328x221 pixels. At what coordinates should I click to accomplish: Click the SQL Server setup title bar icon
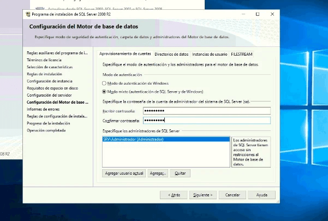tap(28, 14)
